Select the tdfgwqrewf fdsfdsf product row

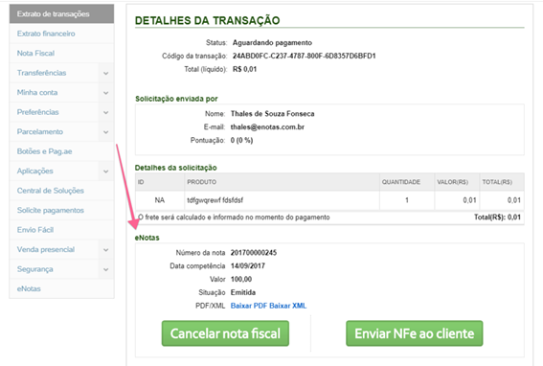click(329, 200)
